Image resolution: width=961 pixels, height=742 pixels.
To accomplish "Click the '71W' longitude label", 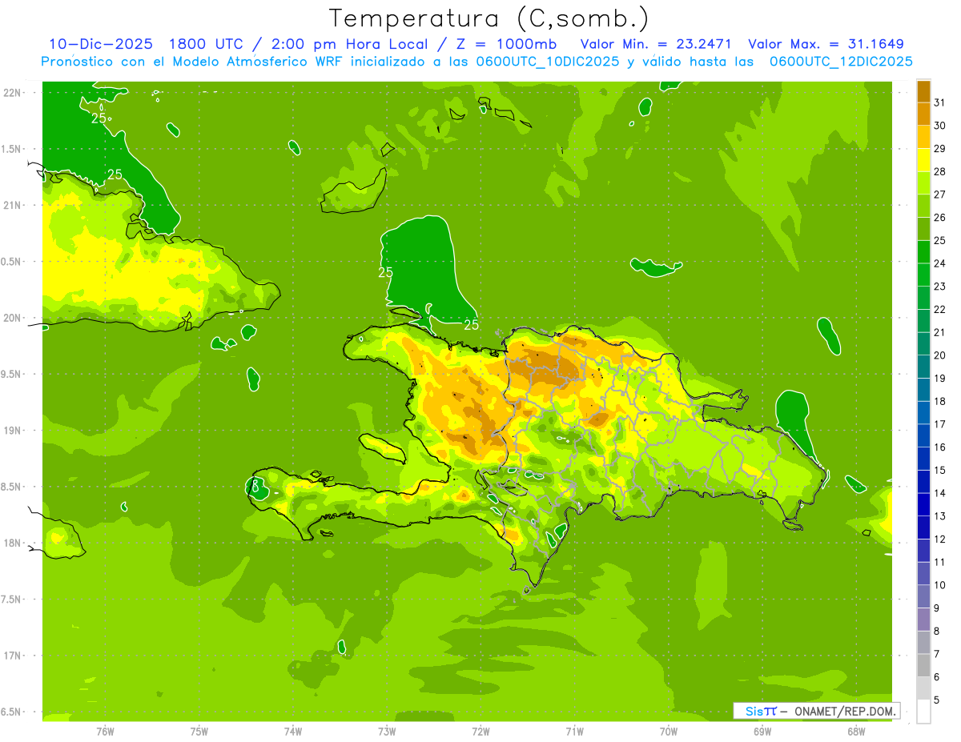I will pos(574,731).
